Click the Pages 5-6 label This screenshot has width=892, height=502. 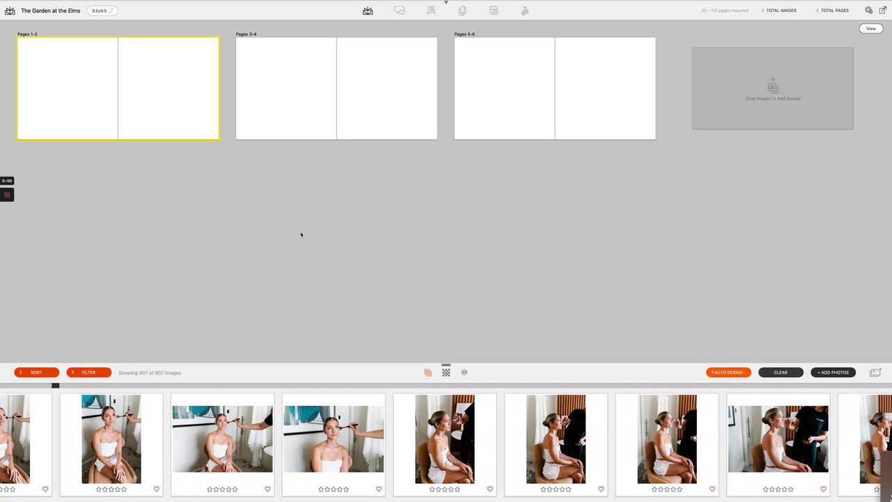[x=464, y=34]
